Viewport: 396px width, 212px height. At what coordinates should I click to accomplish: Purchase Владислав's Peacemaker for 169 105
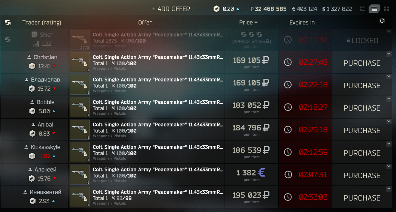tap(362, 86)
